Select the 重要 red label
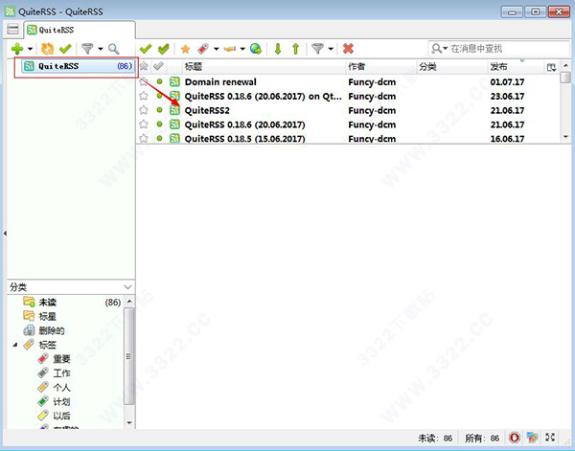 [61, 359]
